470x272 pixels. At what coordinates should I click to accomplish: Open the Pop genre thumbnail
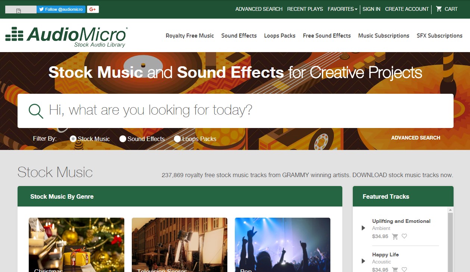pos(283,245)
